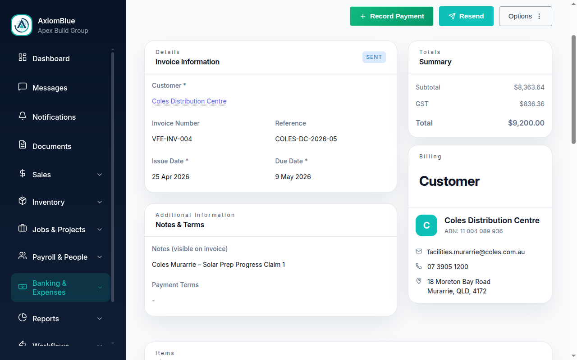
Task: Expand the Sales menu chevron
Action: point(100,175)
